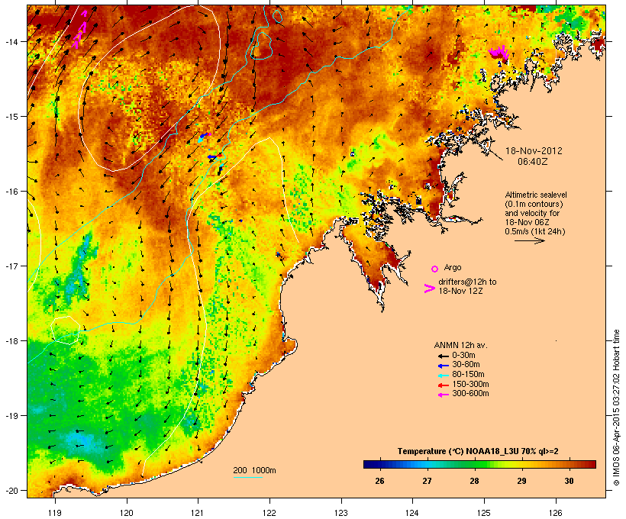Click the magenta drifter cluster near 125E
Screen dimensions: 626x519
(499, 53)
